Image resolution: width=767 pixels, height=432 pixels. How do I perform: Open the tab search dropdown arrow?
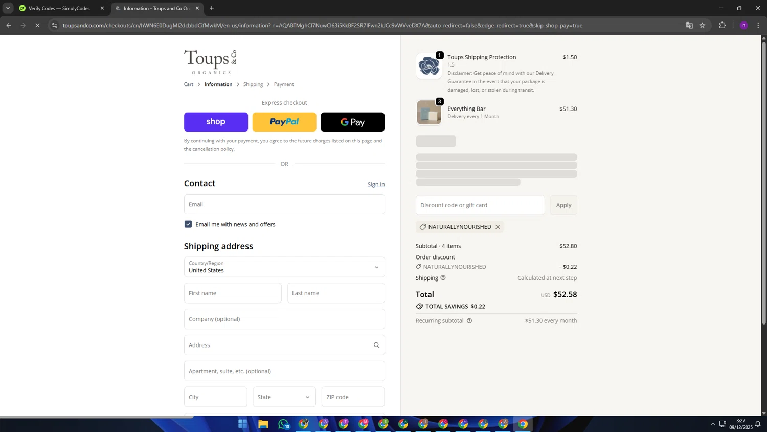(8, 8)
